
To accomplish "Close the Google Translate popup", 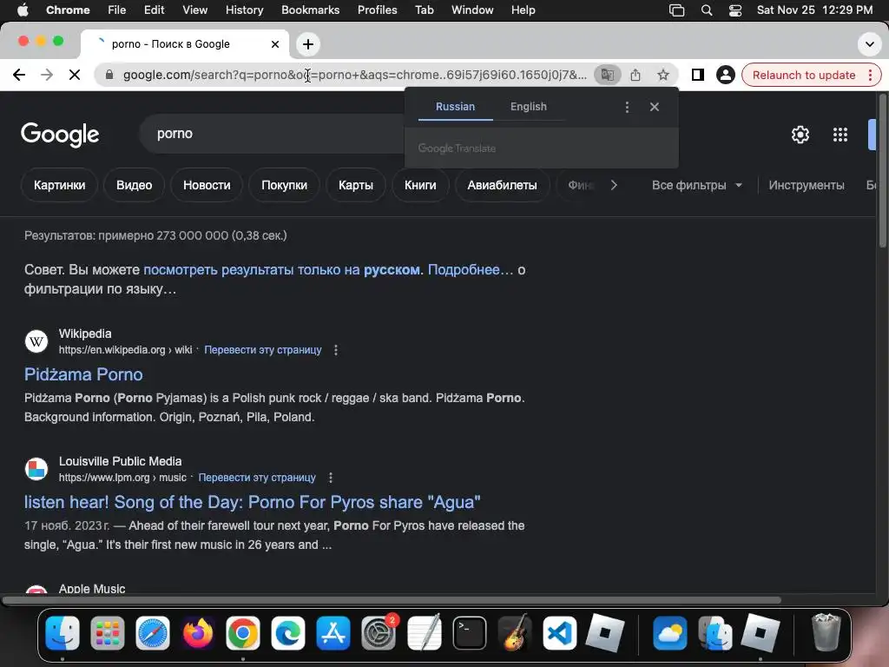I will point(655,107).
